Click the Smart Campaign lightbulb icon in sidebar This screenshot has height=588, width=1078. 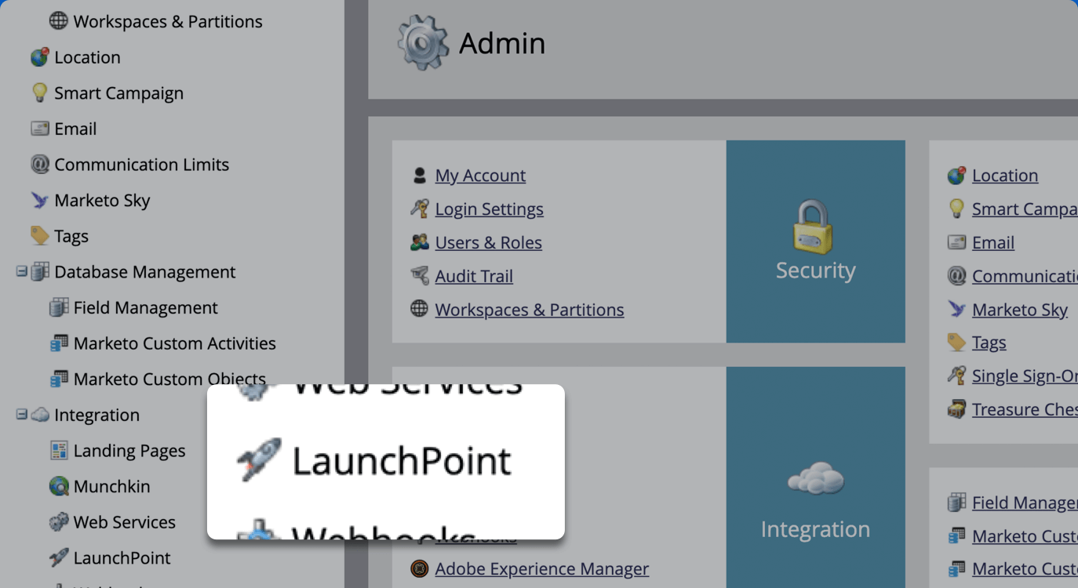[x=39, y=93]
